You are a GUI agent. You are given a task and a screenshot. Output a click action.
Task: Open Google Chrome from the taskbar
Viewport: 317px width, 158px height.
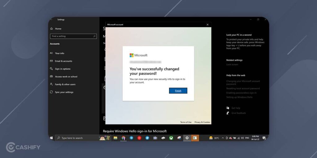(124, 138)
